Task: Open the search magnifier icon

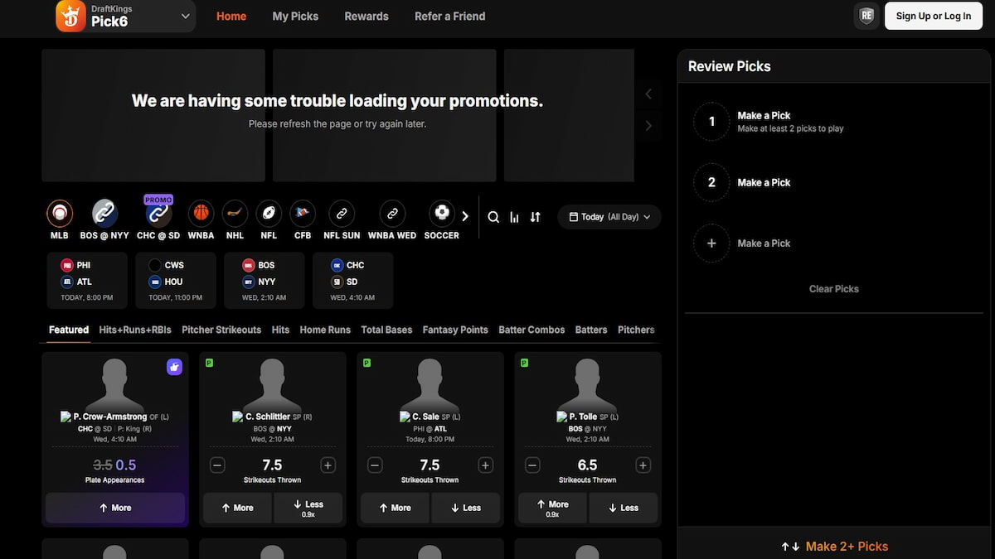Action: click(x=493, y=217)
